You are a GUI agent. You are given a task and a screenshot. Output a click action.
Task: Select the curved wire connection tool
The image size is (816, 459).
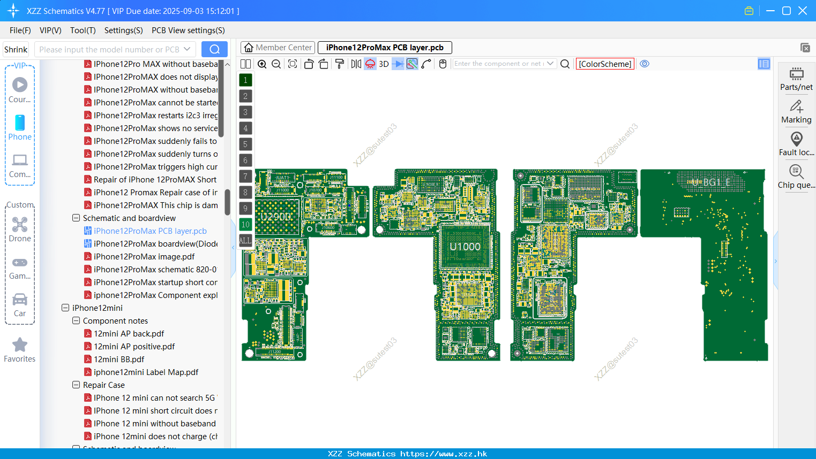pyautogui.click(x=426, y=64)
